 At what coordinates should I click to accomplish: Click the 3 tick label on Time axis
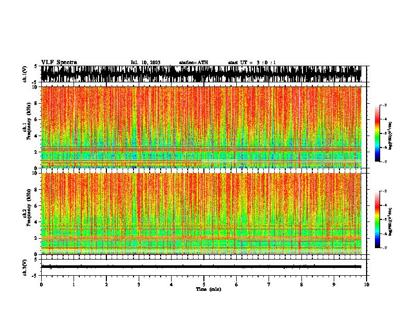click(x=139, y=285)
